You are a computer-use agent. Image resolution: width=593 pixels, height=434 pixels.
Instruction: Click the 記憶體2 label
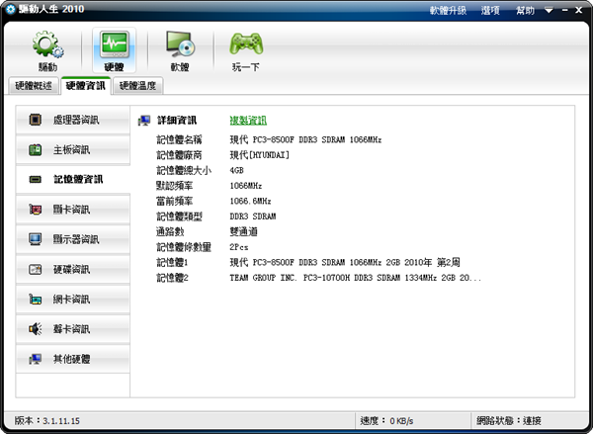pyautogui.click(x=172, y=278)
